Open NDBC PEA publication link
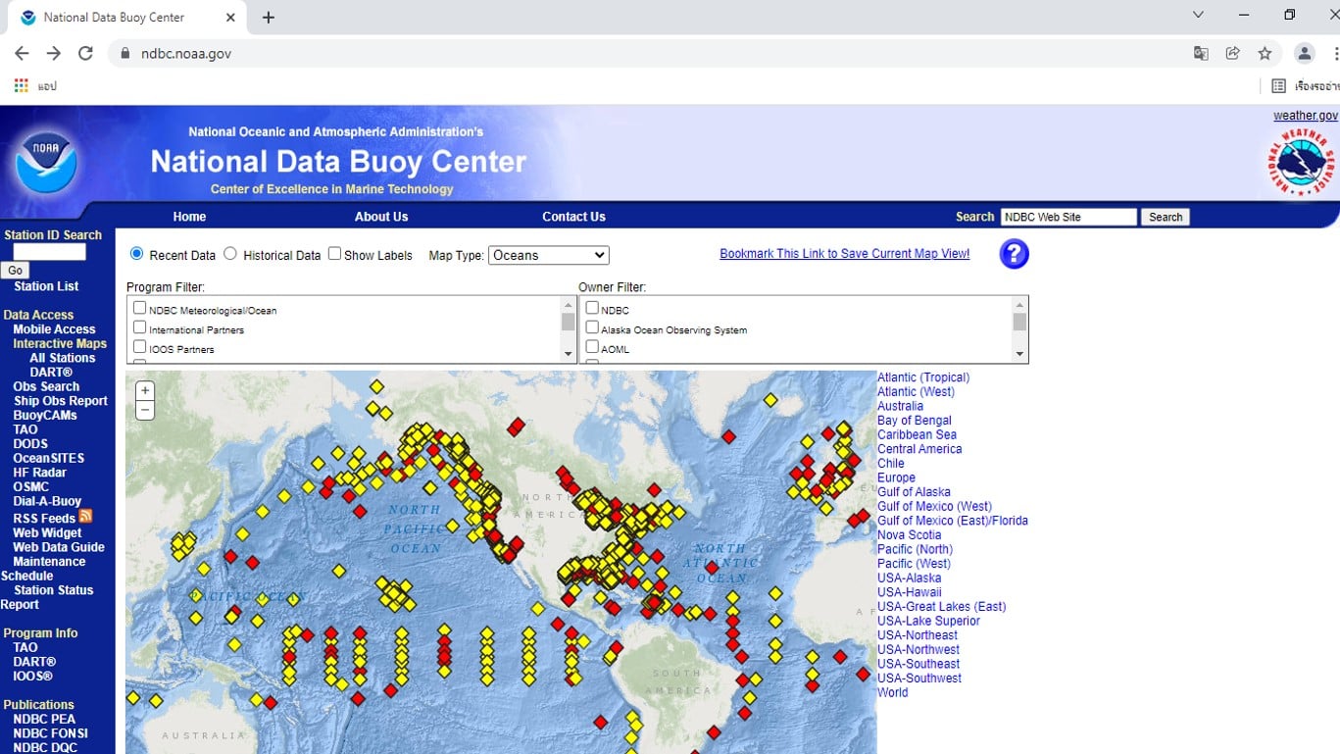 44,719
